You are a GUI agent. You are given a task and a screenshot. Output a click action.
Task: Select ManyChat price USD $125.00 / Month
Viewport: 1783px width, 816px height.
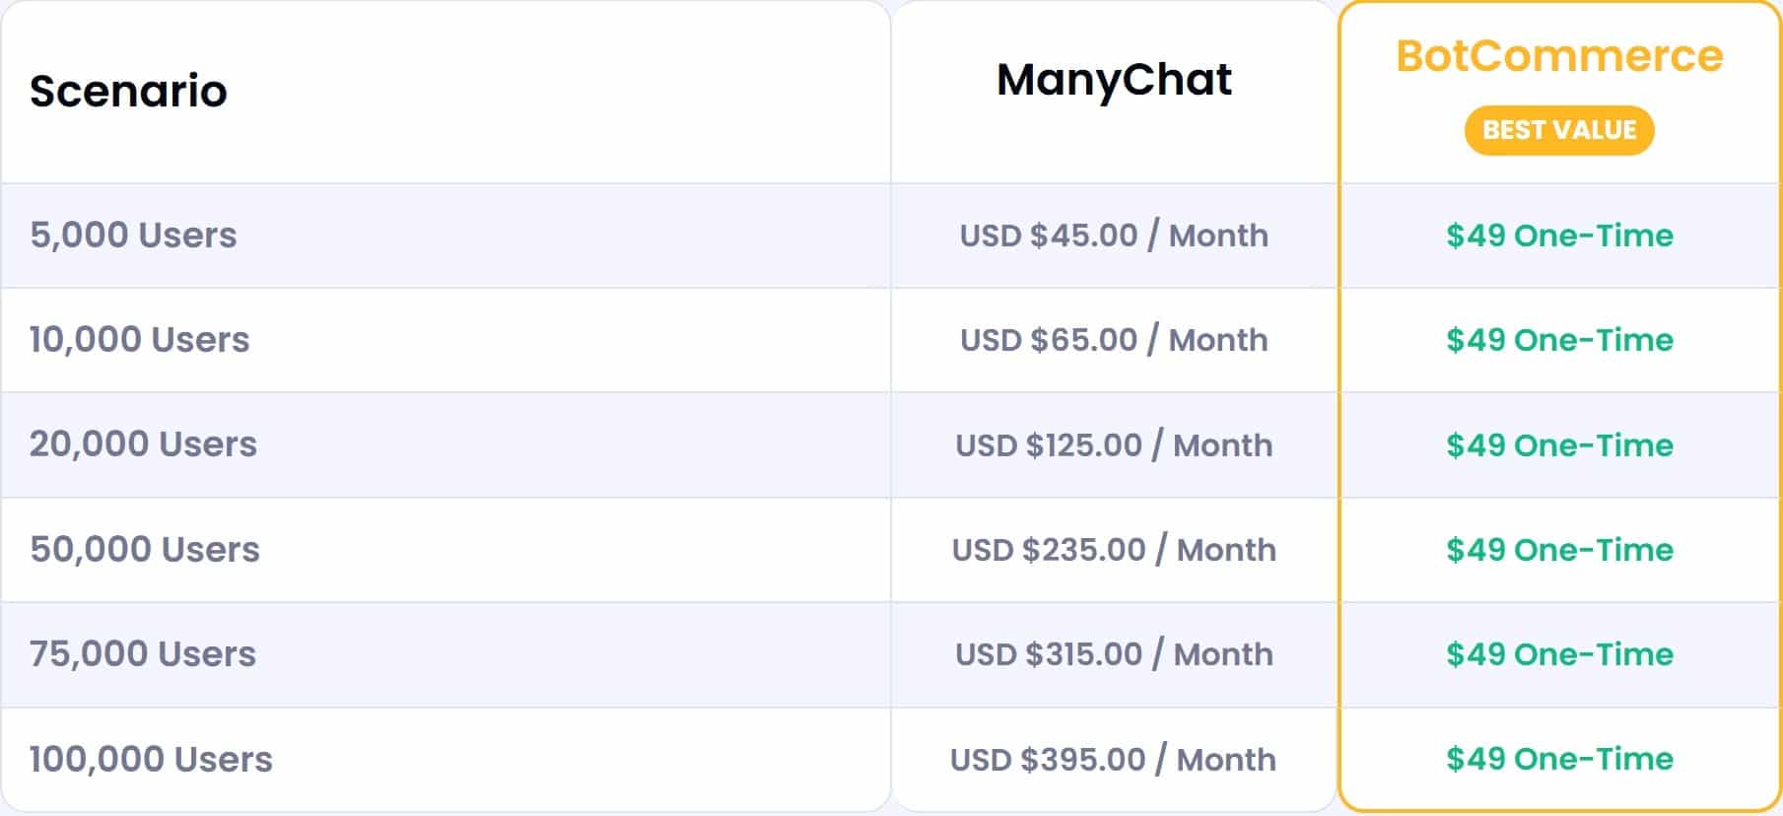(x=1114, y=445)
